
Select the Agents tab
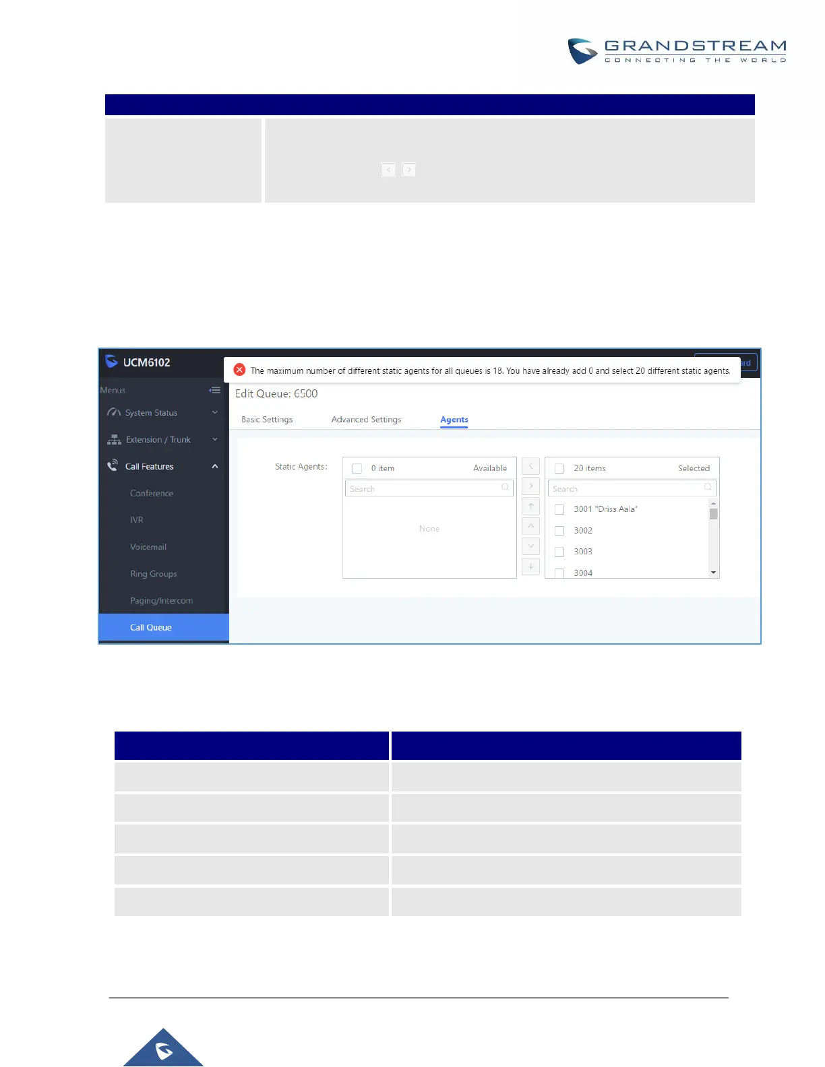pyautogui.click(x=454, y=420)
